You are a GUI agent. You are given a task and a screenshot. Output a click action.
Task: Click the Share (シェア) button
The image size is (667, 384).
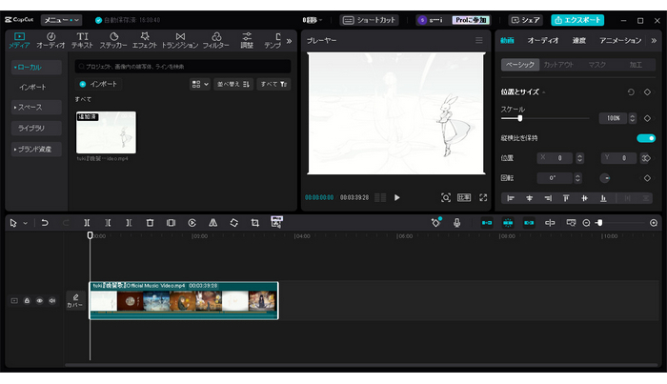point(526,20)
